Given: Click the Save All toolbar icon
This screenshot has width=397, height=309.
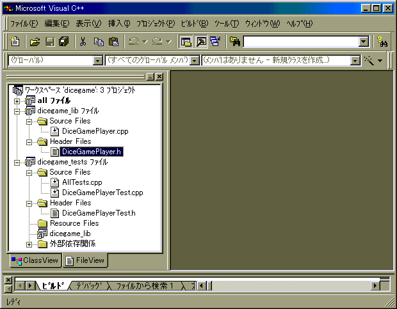Looking at the screenshot, I should click(x=64, y=42).
